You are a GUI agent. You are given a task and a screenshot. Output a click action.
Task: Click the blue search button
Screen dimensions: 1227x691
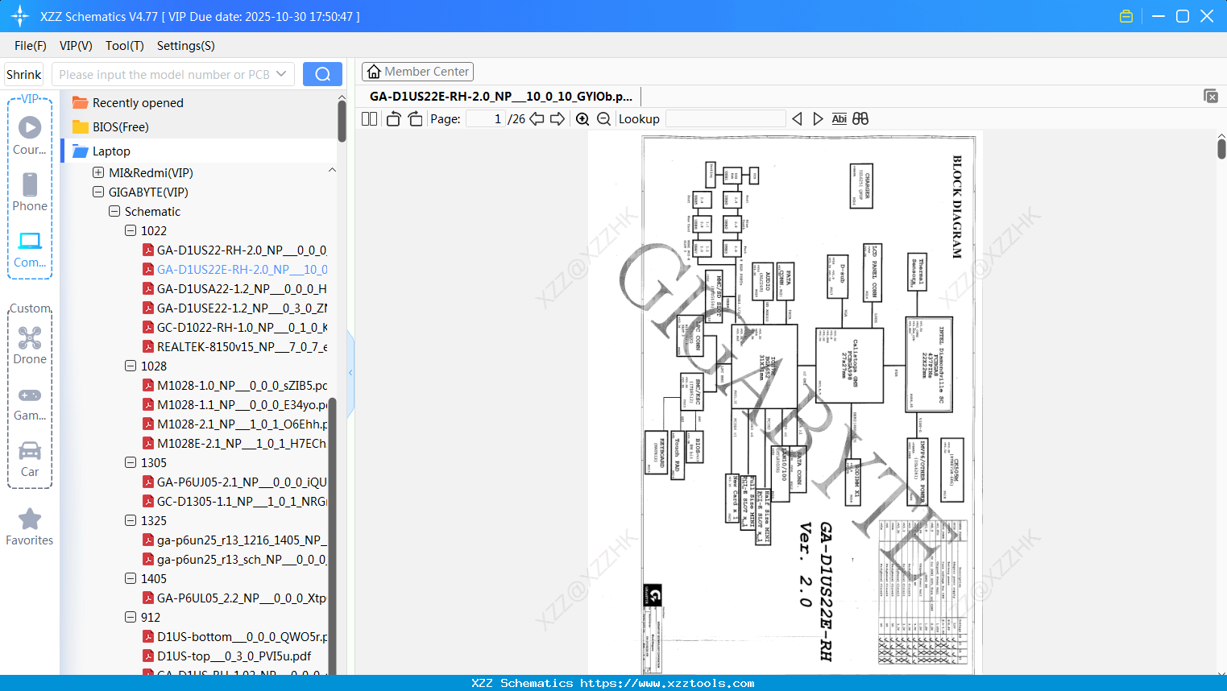pos(322,74)
